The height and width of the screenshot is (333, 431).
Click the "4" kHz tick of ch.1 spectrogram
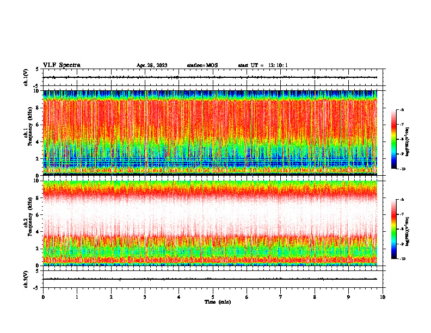pos(38,142)
